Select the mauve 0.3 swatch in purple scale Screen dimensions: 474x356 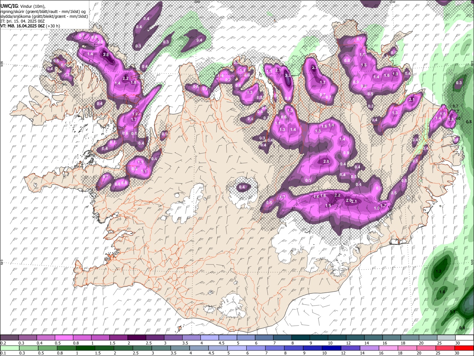(27, 338)
